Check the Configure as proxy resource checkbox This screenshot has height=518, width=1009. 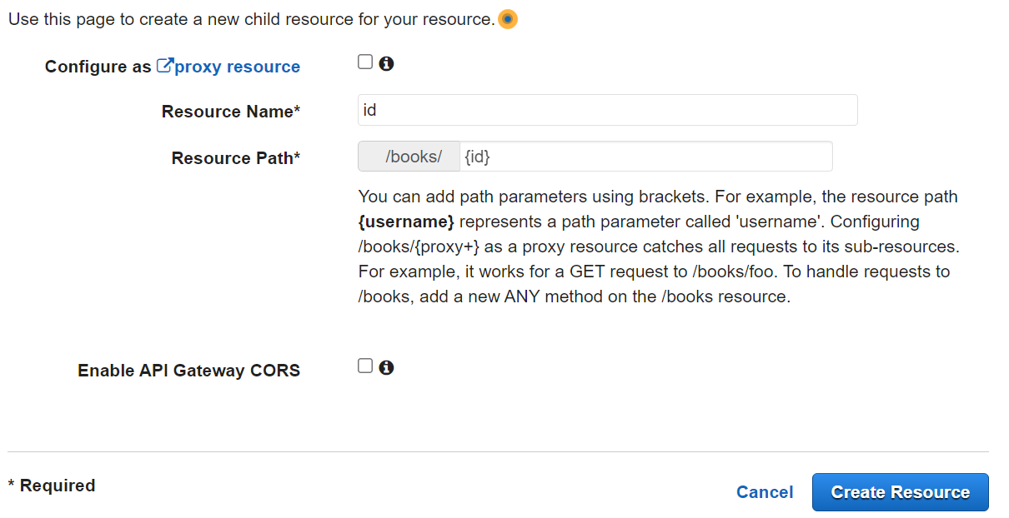(364, 61)
